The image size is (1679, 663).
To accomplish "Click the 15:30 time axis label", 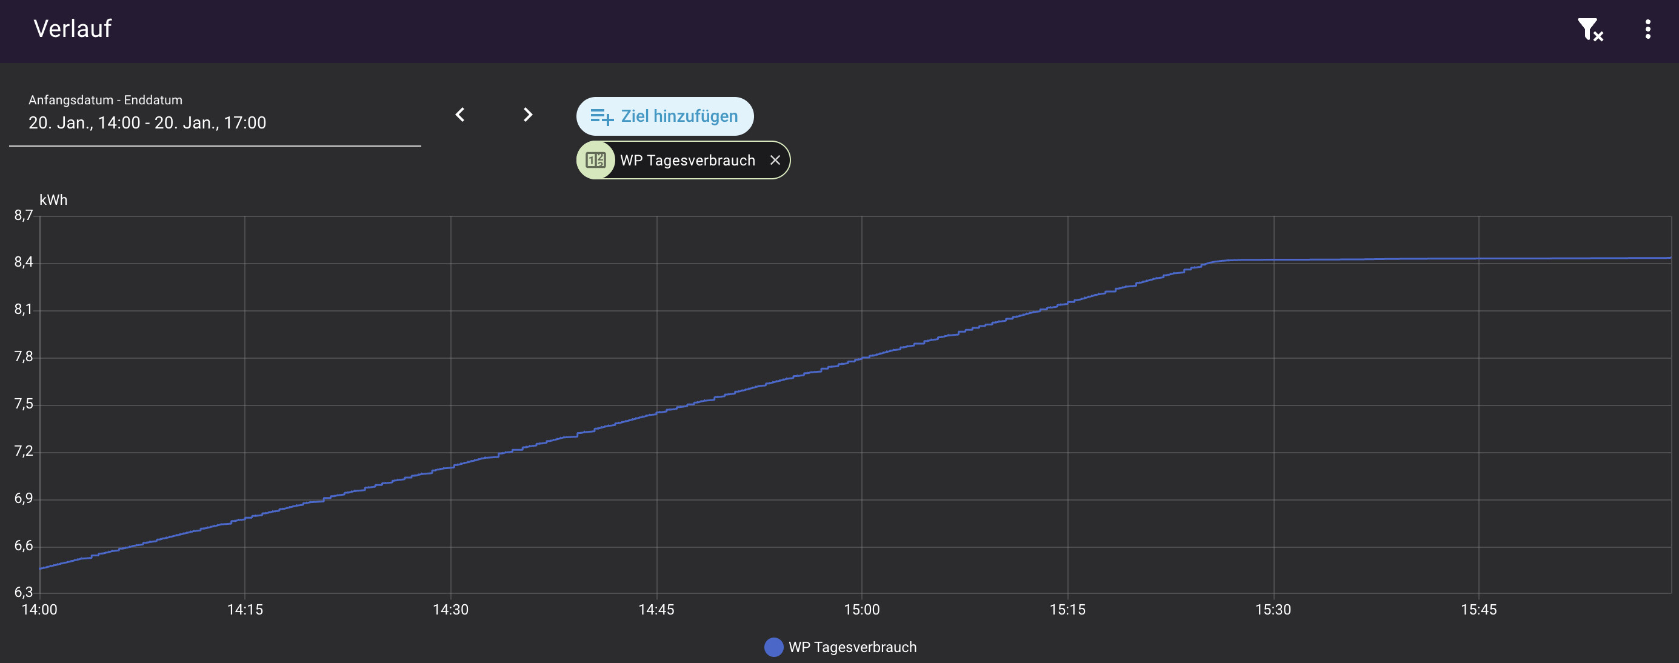I will pyautogui.click(x=1272, y=610).
